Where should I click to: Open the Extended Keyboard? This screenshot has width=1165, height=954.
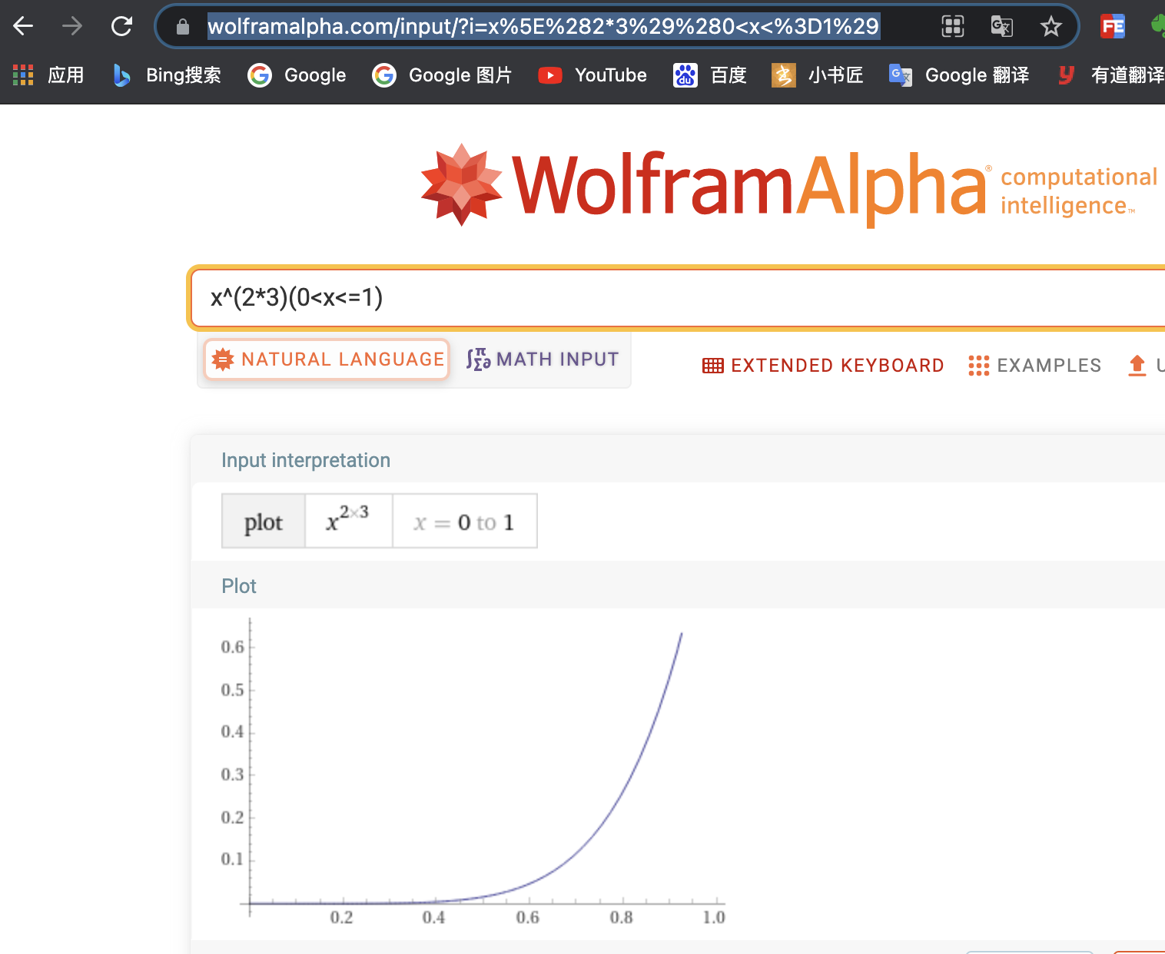coord(823,366)
